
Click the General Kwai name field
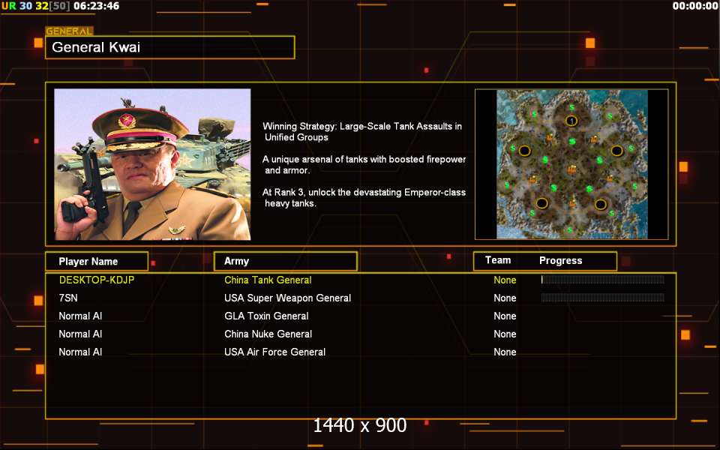click(170, 47)
